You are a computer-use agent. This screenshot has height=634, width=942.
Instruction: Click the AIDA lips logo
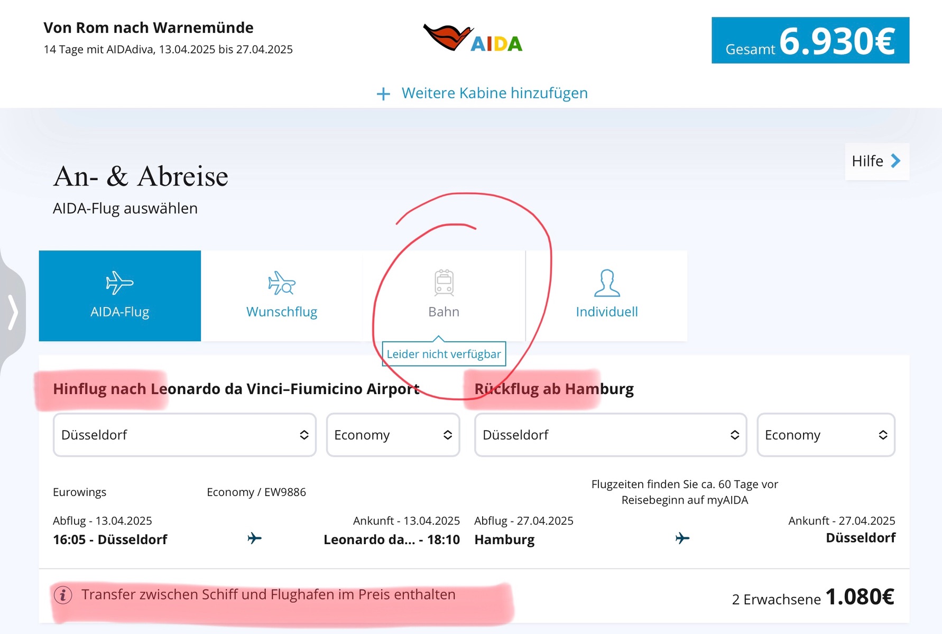tap(448, 38)
